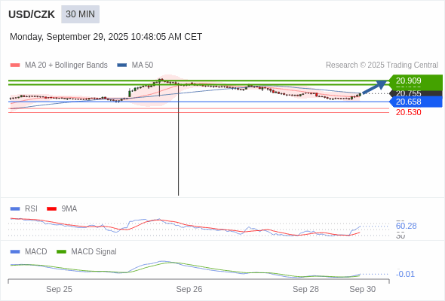The image size is (445, 301).
Task: Click the MA 50 legend label
Action: coord(143,65)
